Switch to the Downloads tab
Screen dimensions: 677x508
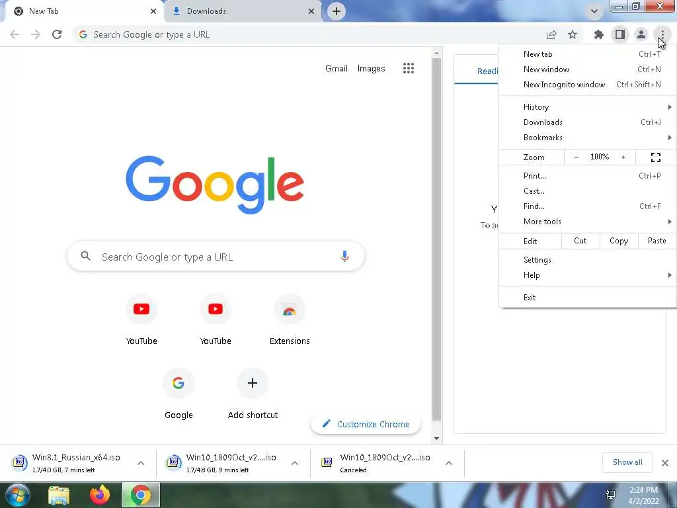point(243,11)
